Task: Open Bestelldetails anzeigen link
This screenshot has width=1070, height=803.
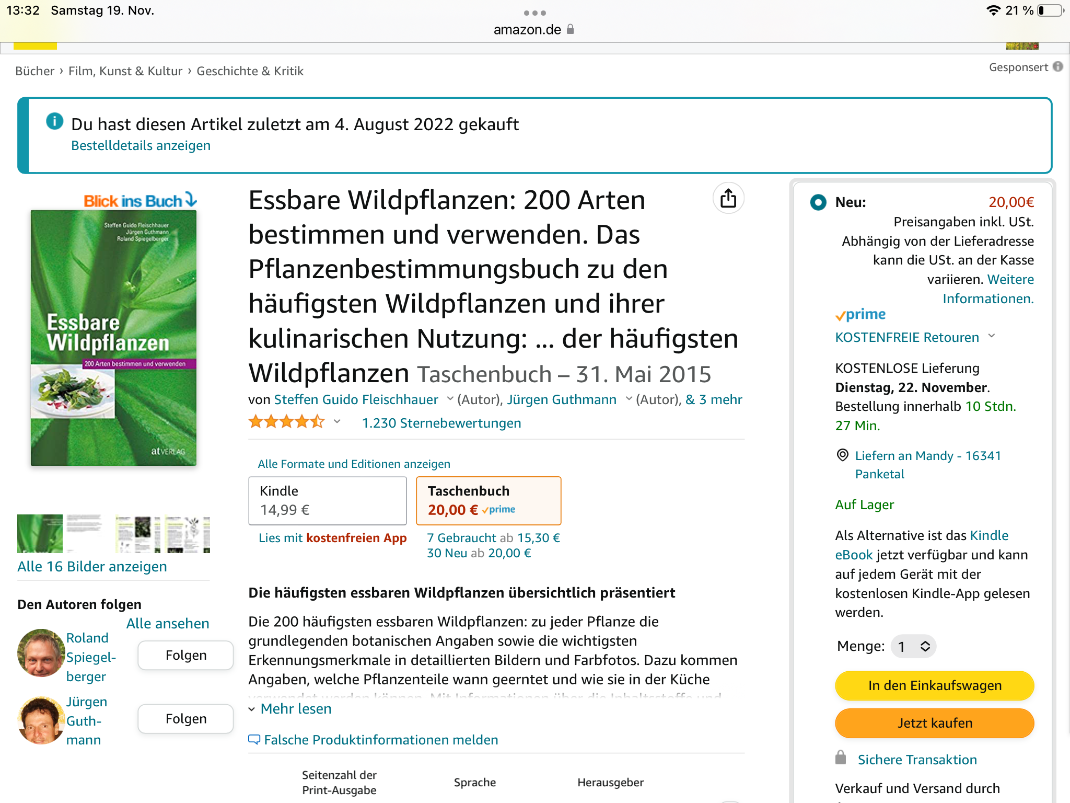Action: (x=141, y=146)
